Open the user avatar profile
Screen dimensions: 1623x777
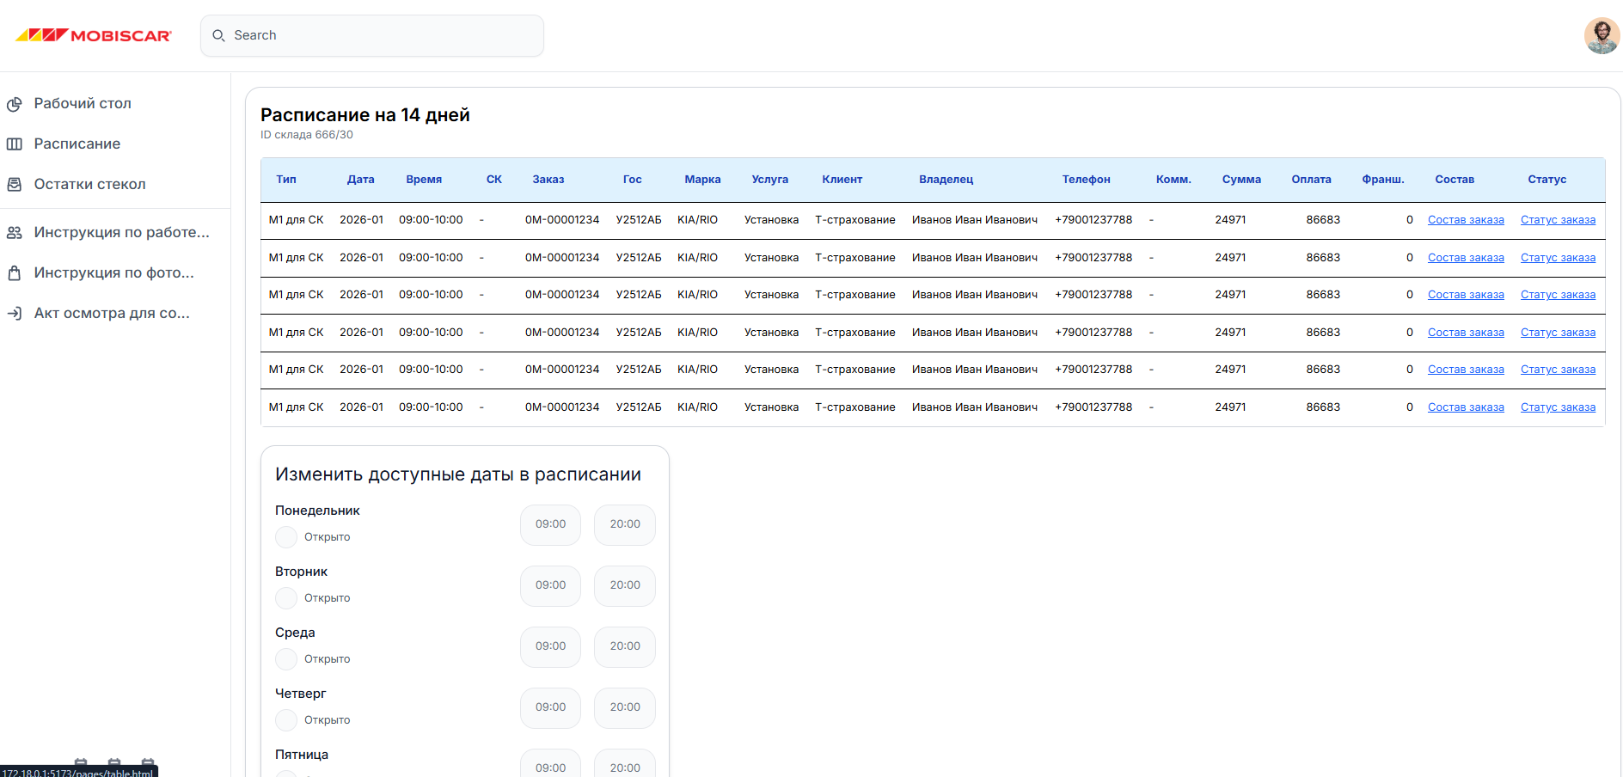pos(1602,35)
